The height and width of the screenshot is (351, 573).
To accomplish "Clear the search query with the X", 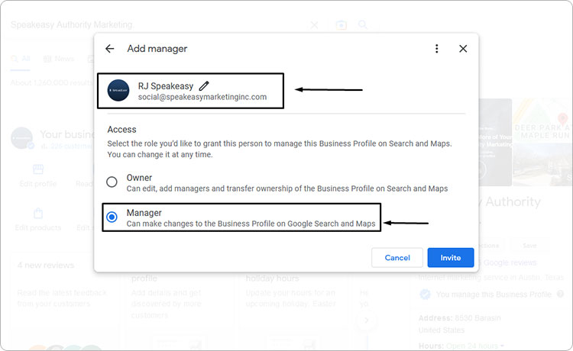I will [314, 25].
